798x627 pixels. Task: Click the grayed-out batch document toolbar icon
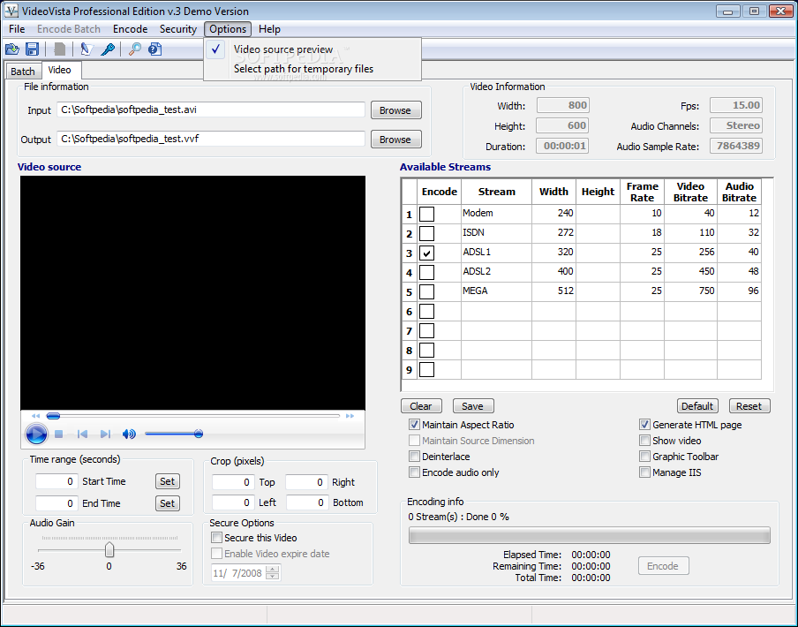click(x=59, y=49)
